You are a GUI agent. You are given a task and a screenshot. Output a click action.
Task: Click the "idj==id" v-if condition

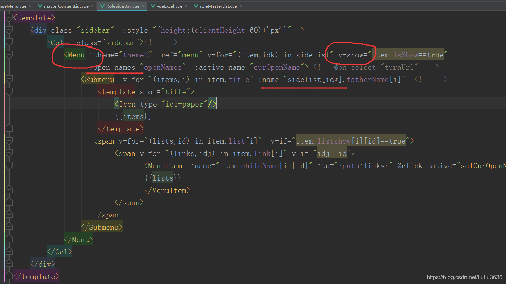332,153
